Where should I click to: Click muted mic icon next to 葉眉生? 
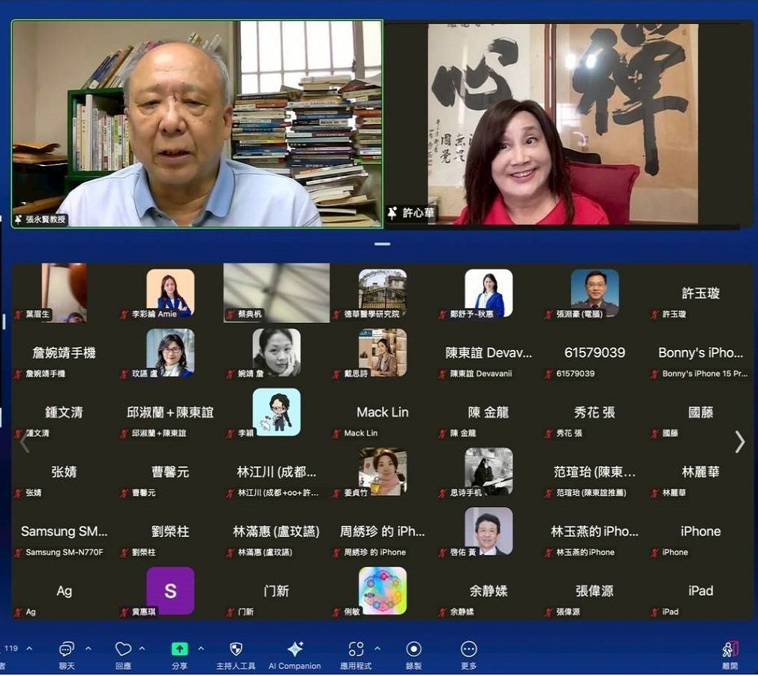[x=19, y=315]
